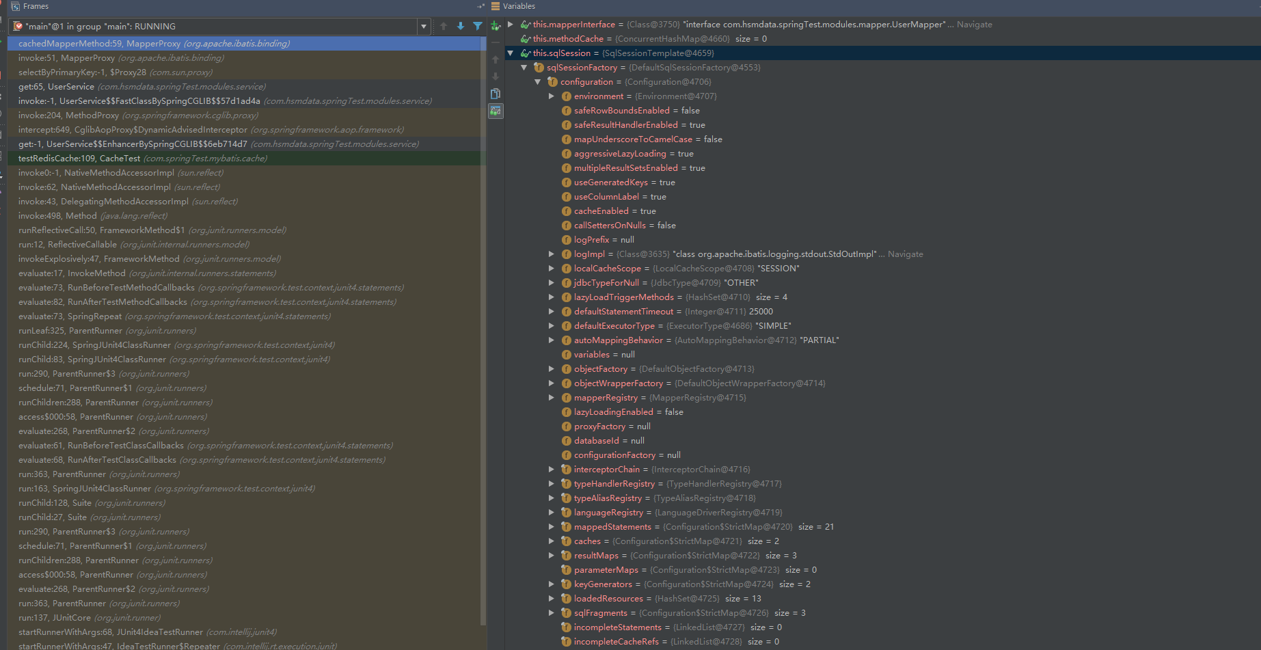Screen dimensions: 1261x650
Task: Click the Duplicate Watch copy icon
Action: (496, 94)
